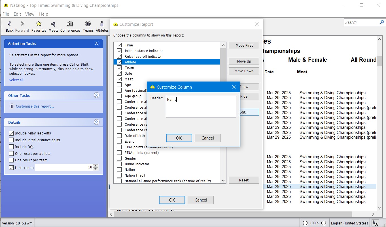Click the search magnifier icon
The image size is (386, 227).
pos(382,22)
